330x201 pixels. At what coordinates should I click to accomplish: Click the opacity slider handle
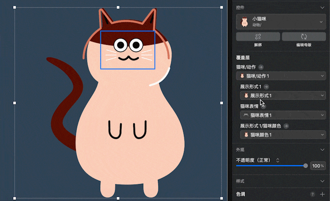tap(306, 166)
